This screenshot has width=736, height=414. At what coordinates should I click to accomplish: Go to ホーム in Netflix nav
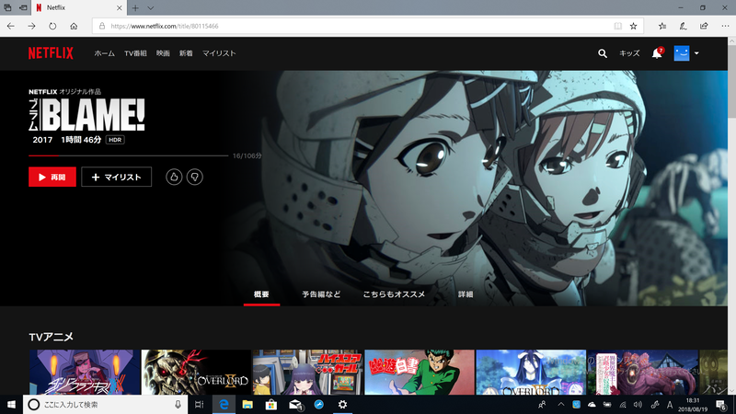(104, 53)
